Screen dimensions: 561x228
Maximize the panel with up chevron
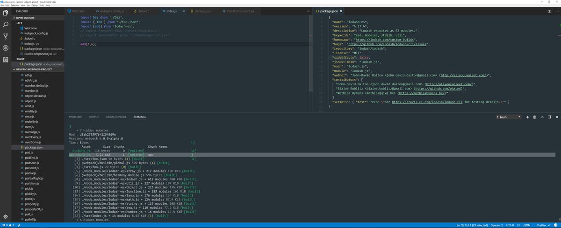[x=541, y=117]
